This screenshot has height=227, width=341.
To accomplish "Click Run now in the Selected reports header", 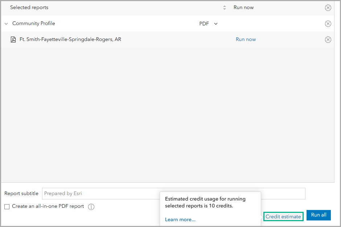I will 243,7.
